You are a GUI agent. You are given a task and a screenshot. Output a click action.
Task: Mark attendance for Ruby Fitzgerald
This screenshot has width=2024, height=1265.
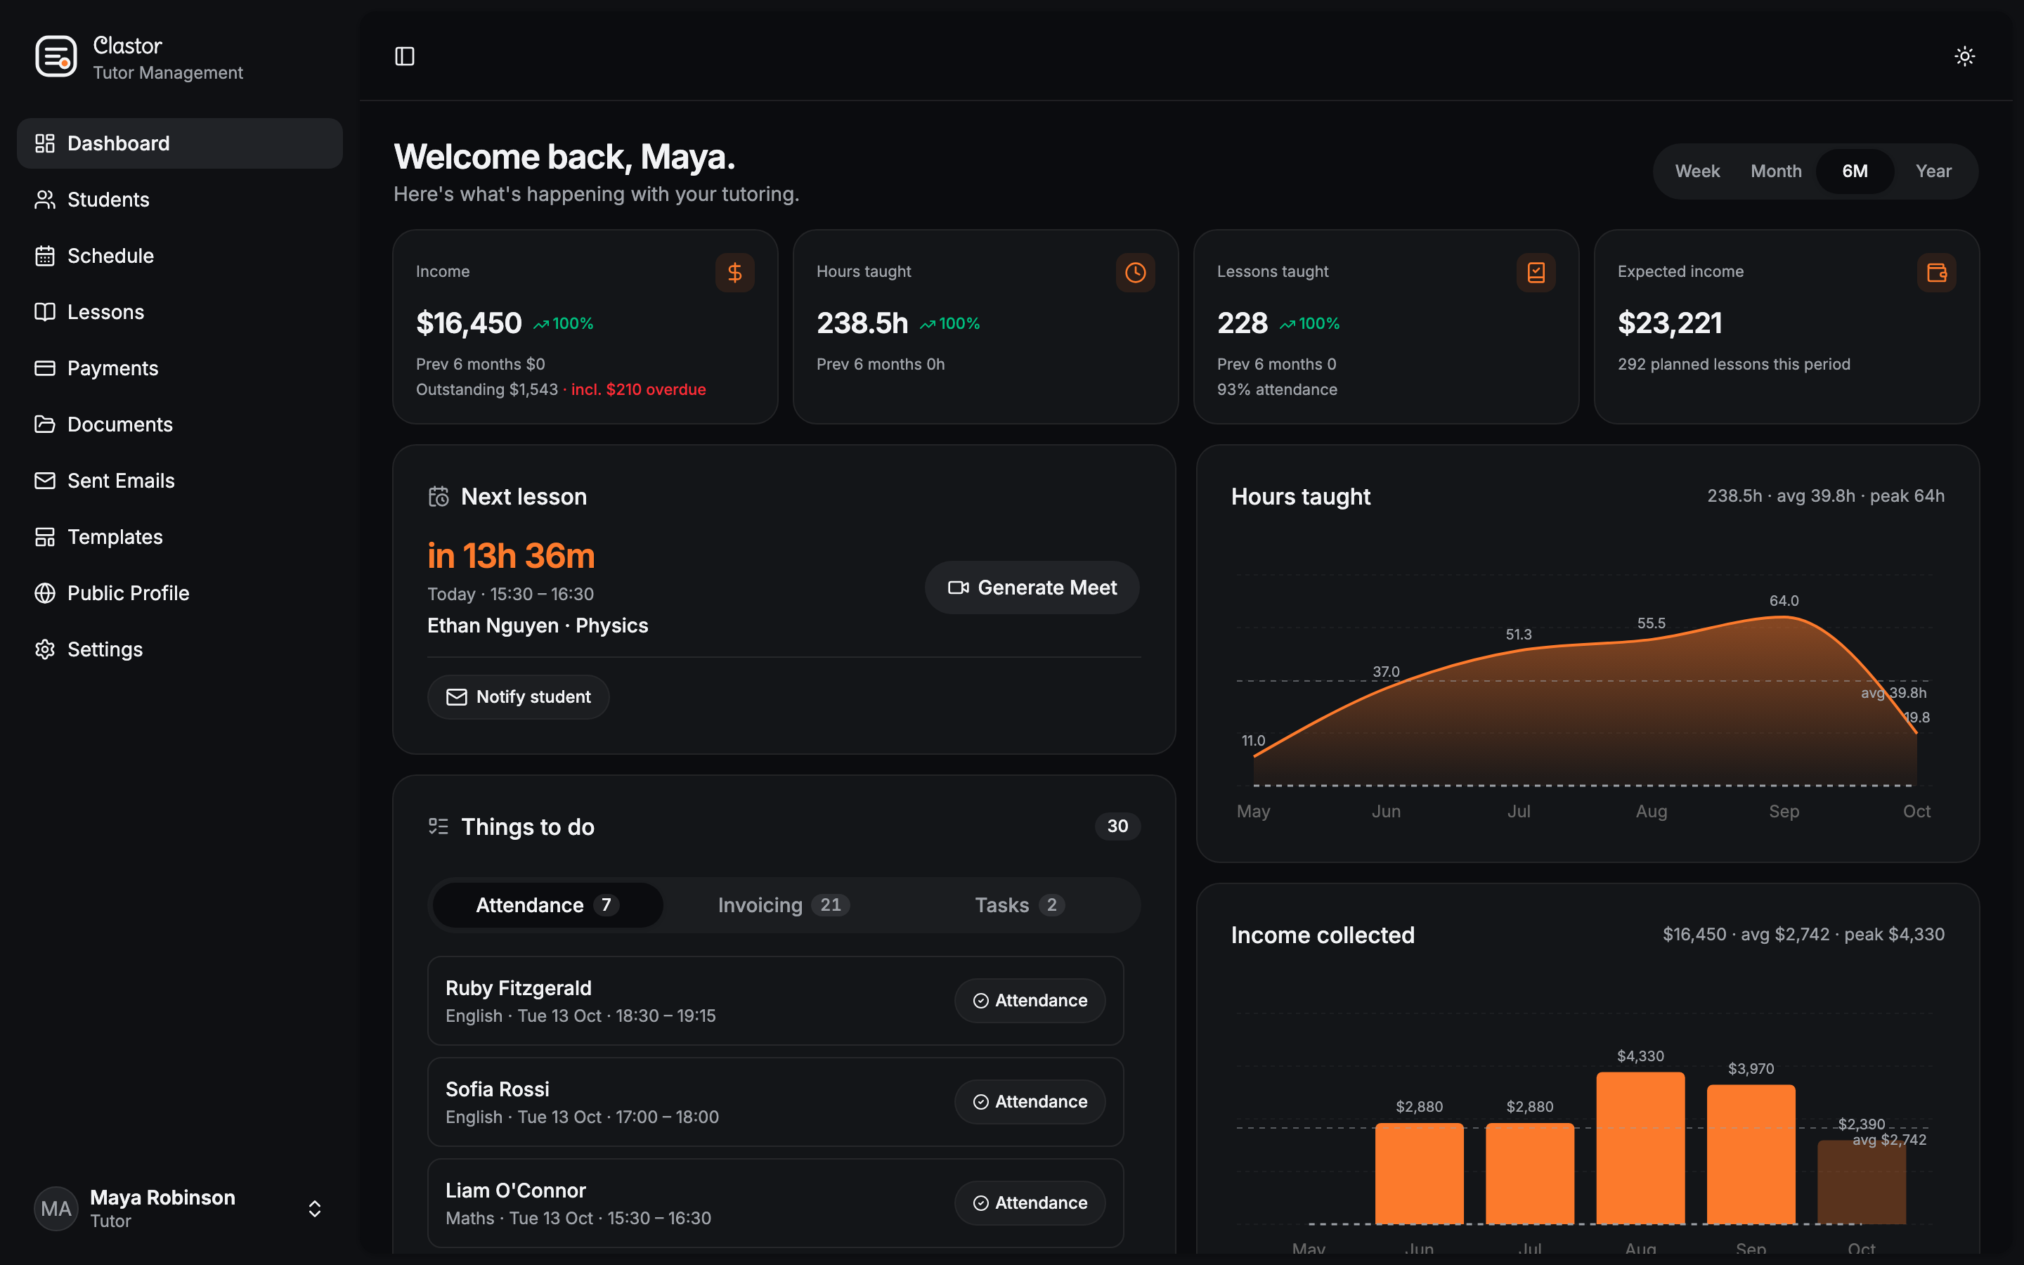click(1030, 1001)
